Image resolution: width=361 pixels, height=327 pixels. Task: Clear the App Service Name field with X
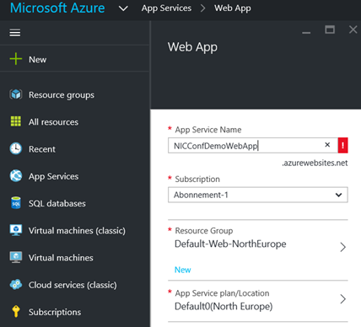pos(327,145)
